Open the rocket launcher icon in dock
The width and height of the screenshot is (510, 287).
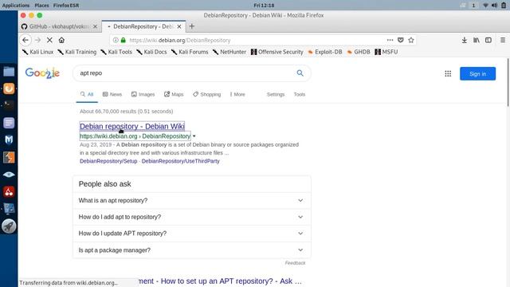tap(9, 226)
